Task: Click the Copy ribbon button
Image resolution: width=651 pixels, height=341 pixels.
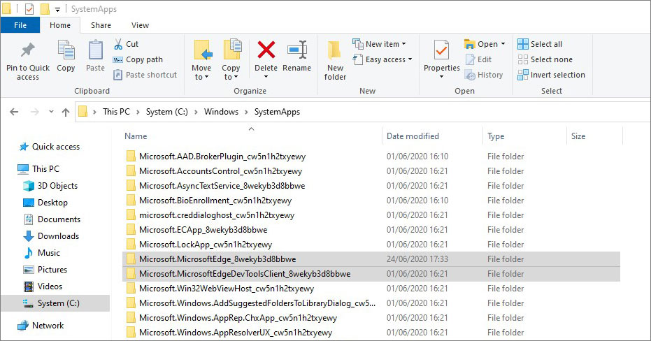Action: [x=66, y=56]
